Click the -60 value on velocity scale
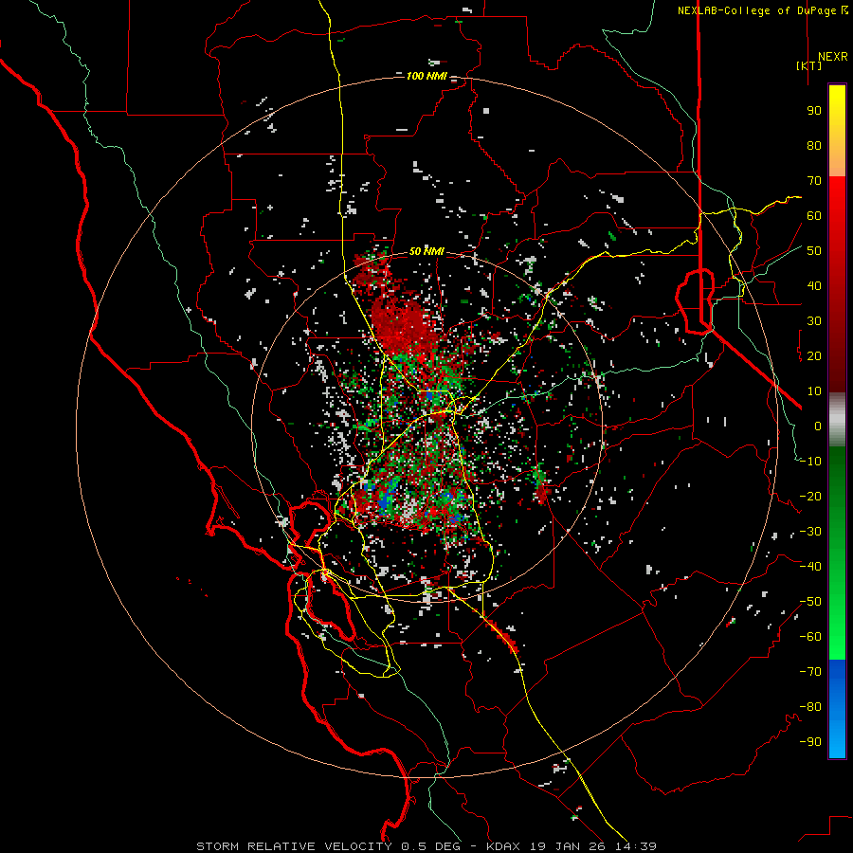 (810, 637)
